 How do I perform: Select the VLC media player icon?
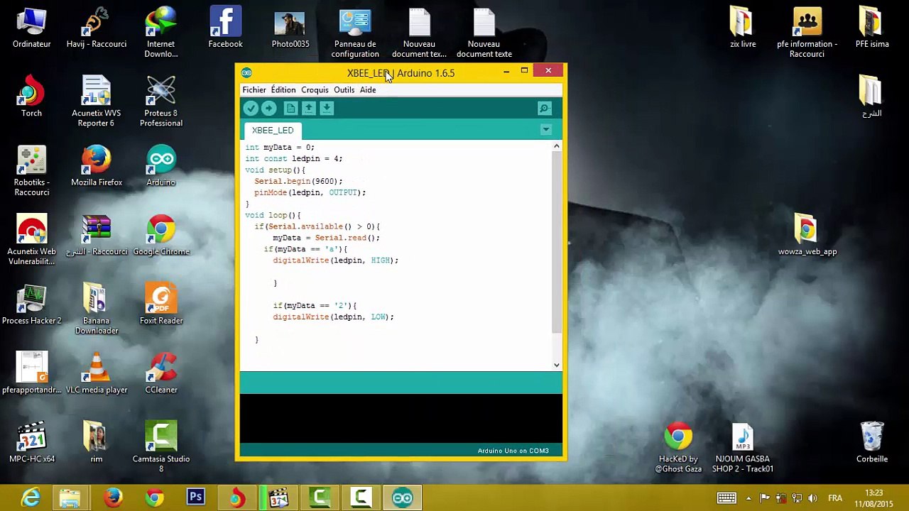pyautogui.click(x=97, y=373)
